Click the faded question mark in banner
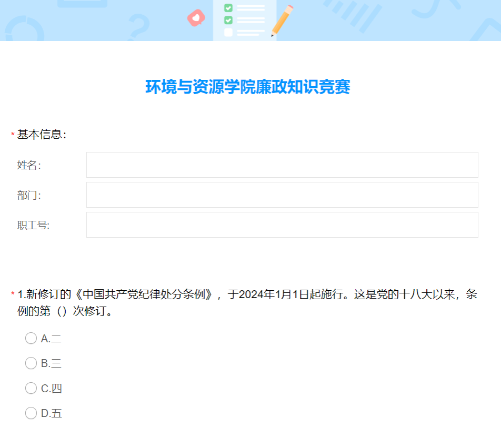Image resolution: width=501 pixels, height=428 pixels. coord(138,26)
